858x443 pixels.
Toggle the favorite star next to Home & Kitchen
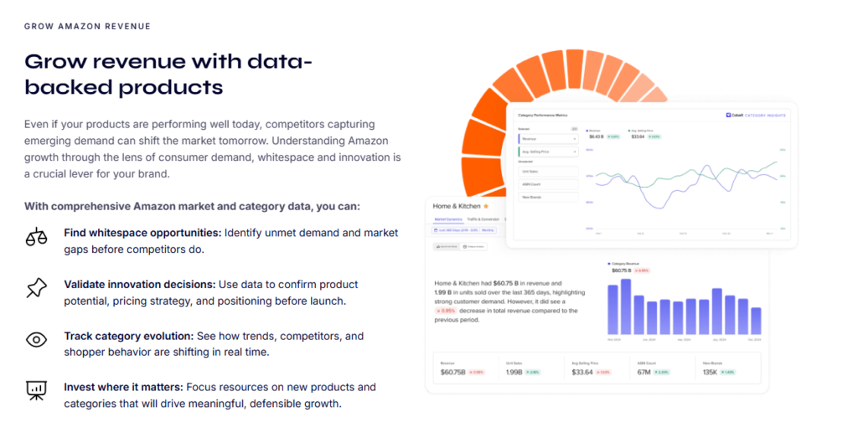[x=486, y=206]
